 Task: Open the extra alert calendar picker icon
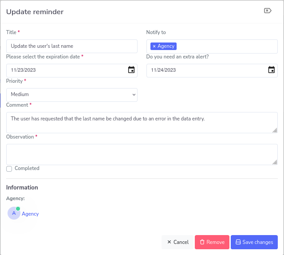point(272,70)
